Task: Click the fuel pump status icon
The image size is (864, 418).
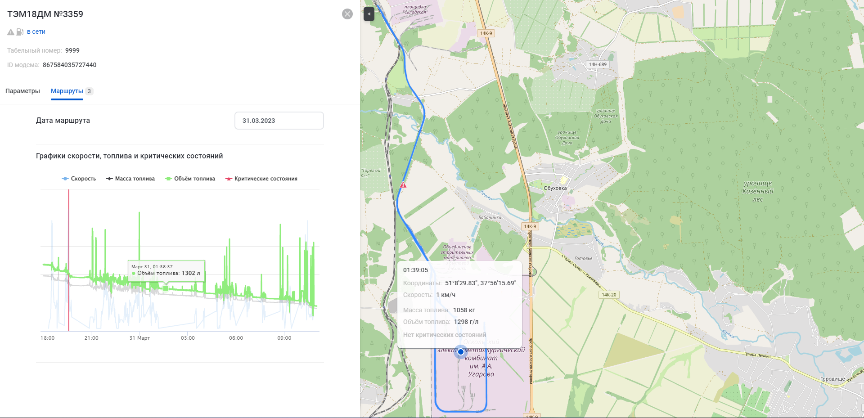Action: [20, 32]
